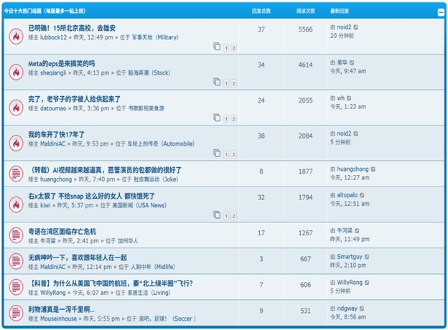
Task: Open the AI视频越来越逼真 joke thread
Action: [105, 170]
